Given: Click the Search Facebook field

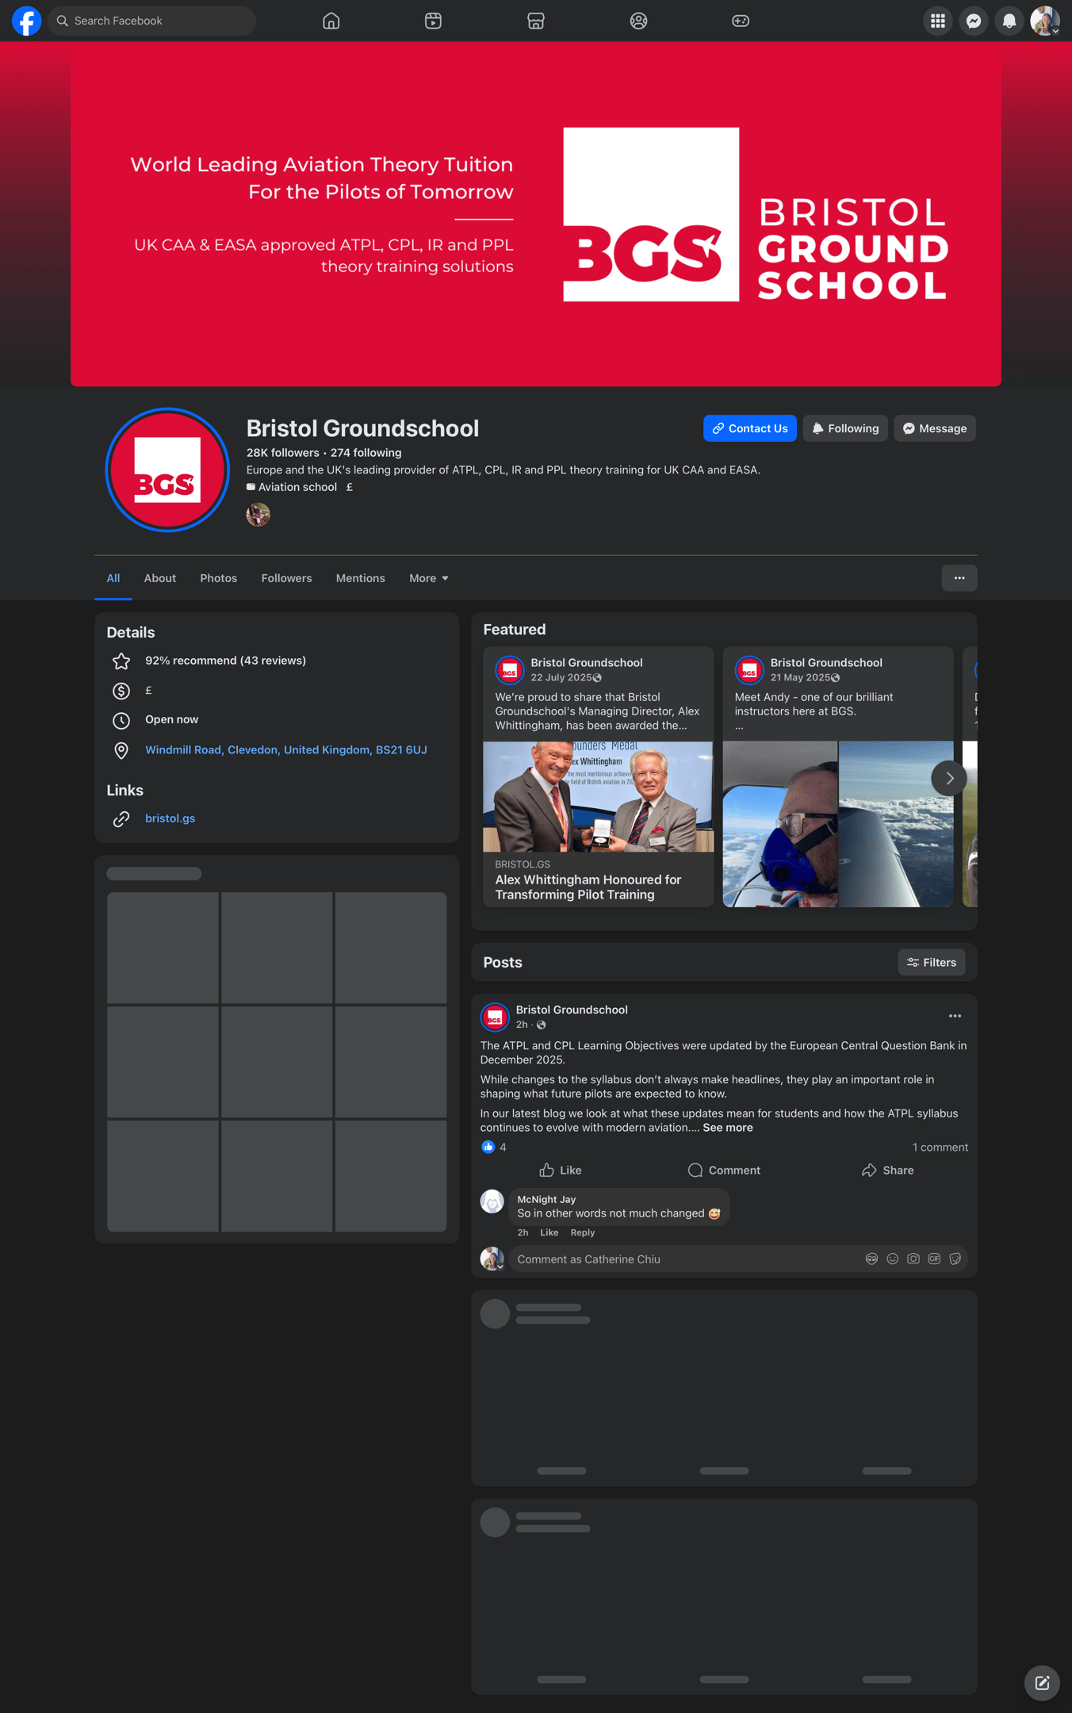Looking at the screenshot, I should (x=152, y=21).
